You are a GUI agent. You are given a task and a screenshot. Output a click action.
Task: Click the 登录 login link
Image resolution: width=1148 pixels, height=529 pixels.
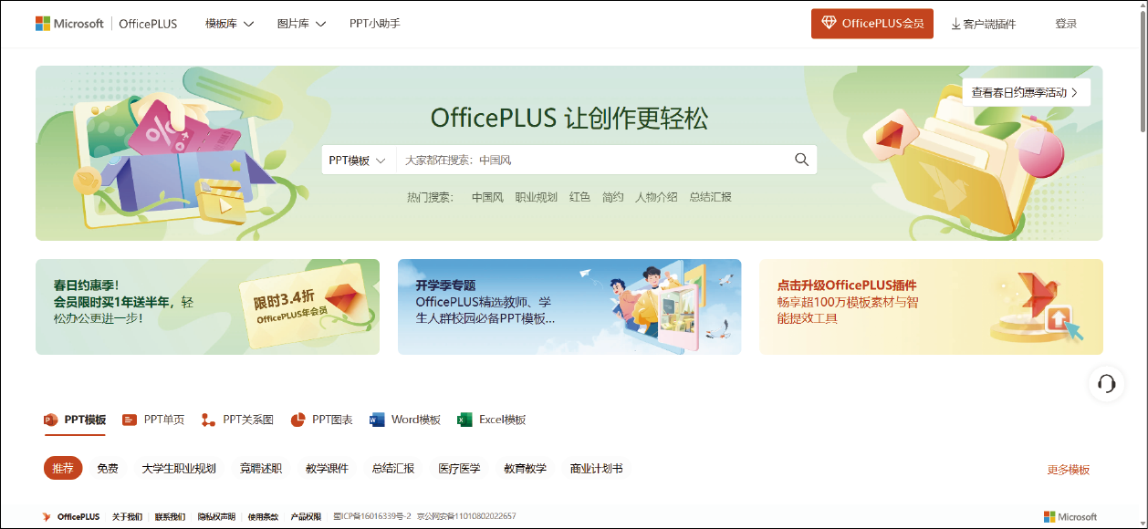[x=1066, y=24]
